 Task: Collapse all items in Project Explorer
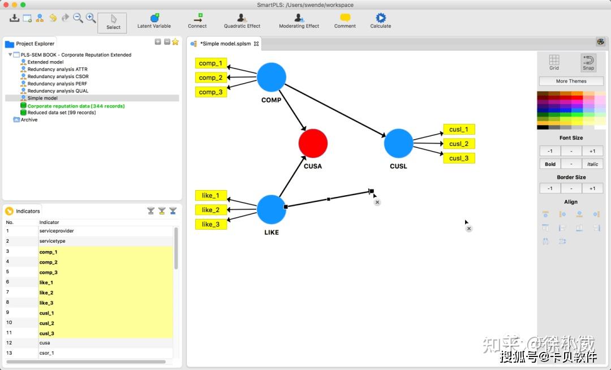[167, 42]
